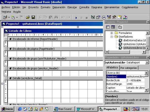Click the View Code icon in Project panel

point(108,27)
